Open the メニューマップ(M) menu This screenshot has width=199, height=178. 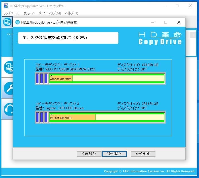pyautogui.click(x=50, y=13)
